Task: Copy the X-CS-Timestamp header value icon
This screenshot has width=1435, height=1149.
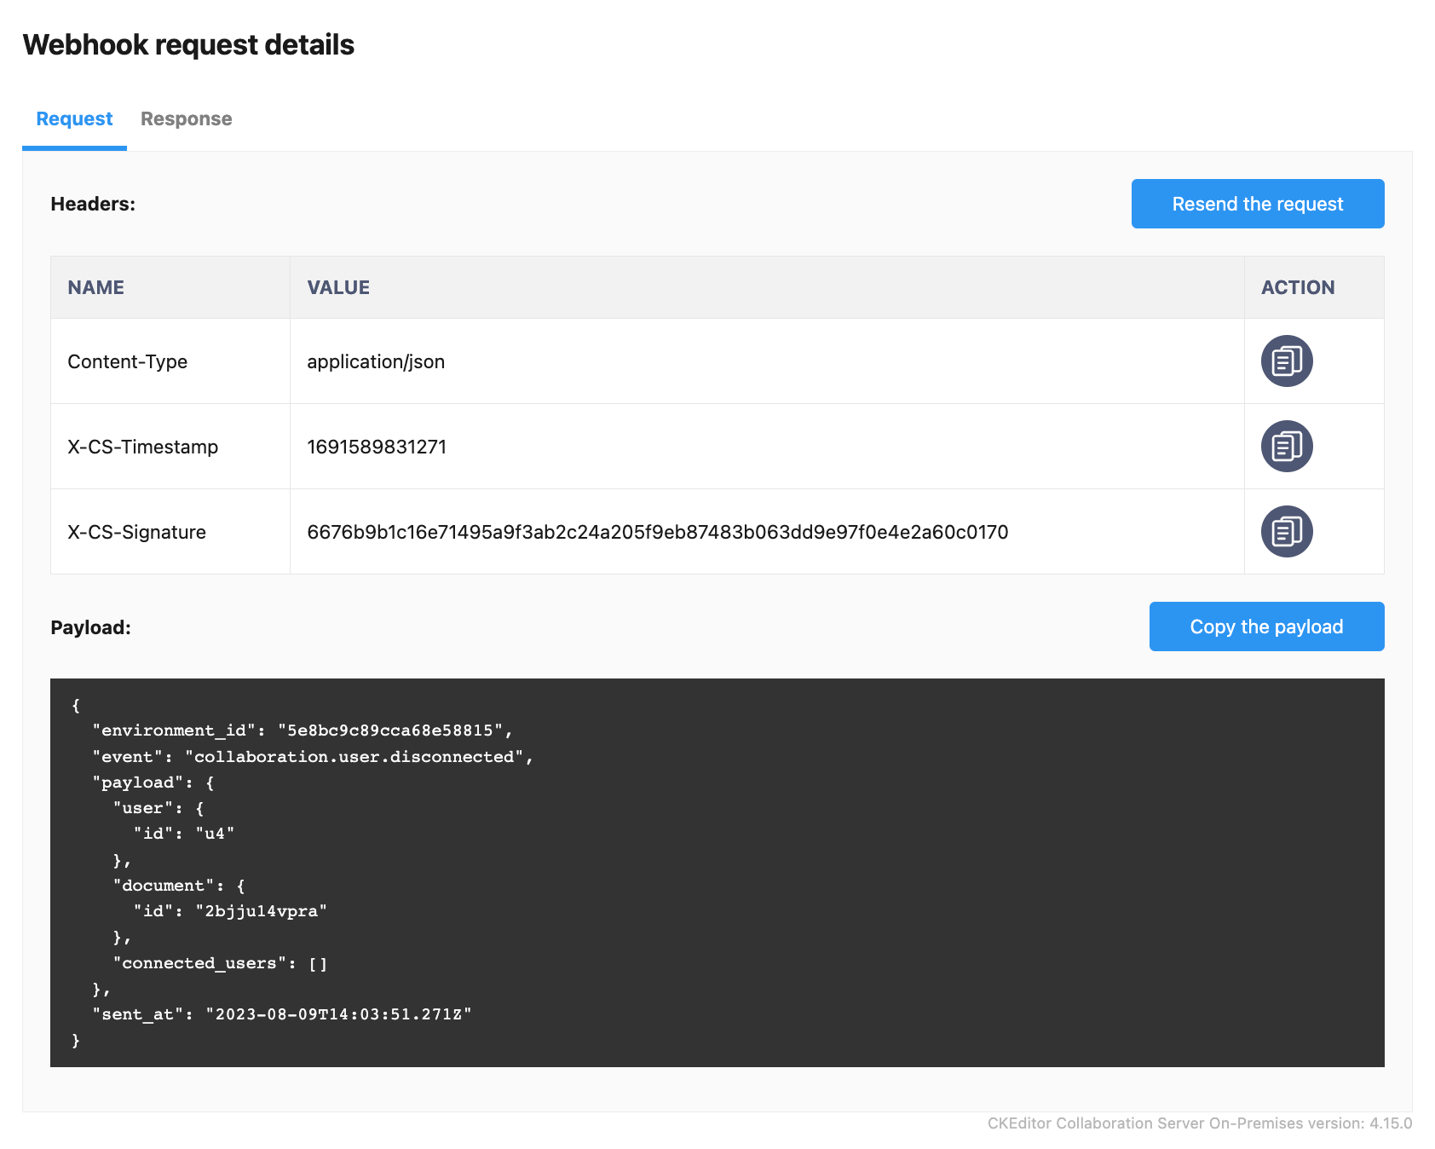Action: pyautogui.click(x=1287, y=446)
